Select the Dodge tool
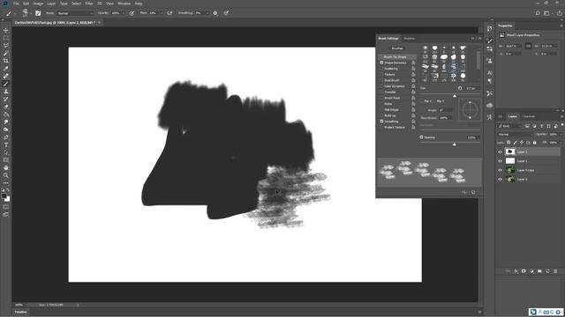565x317 pixels. pyautogui.click(x=6, y=129)
